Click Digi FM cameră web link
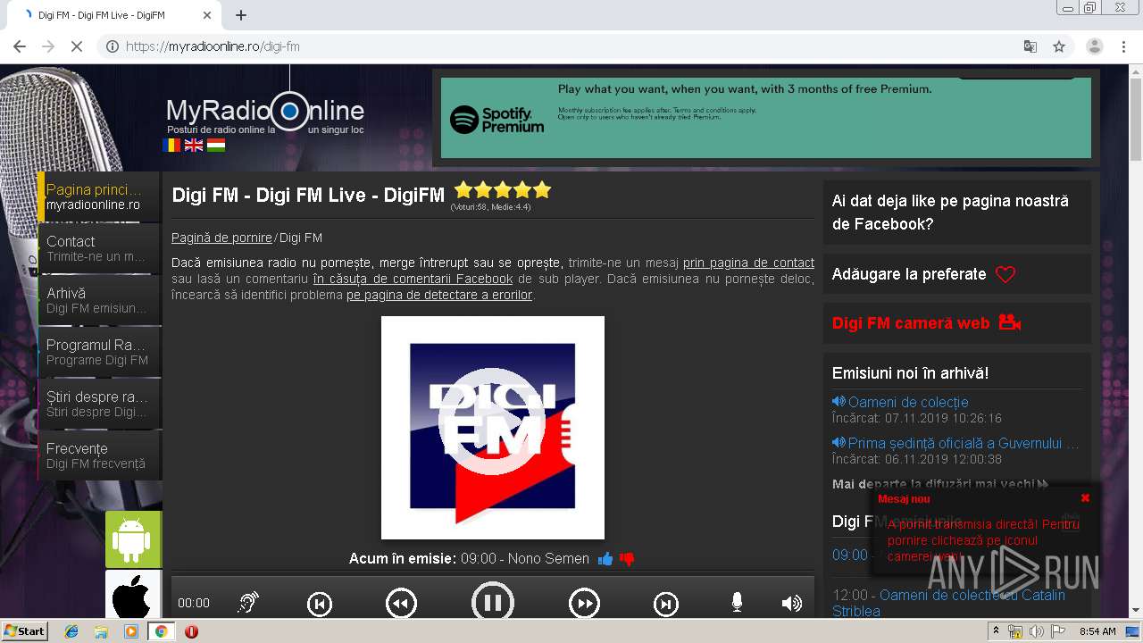 (x=911, y=323)
